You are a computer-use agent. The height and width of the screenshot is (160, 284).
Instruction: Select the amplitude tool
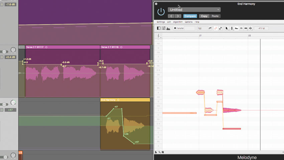click(x=241, y=28)
